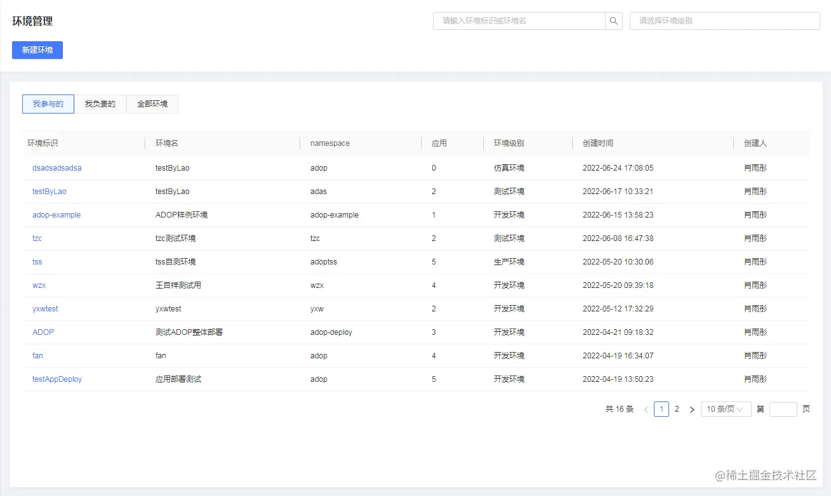This screenshot has width=831, height=496.
Task: Click the 2022-04-21 09:18:32 timestamp
Action: (618, 332)
